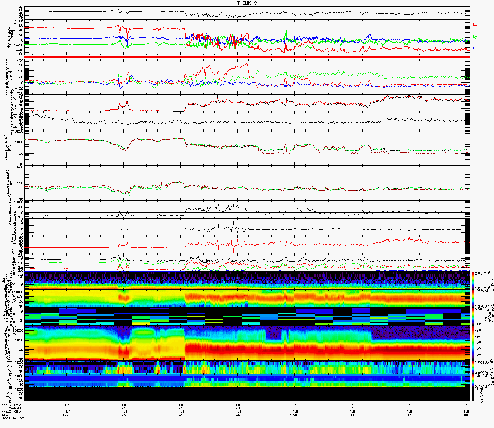Click the '1730' time tick label
Image resolution: width=494 pixels, height=428 pixels.
[x=123, y=415]
